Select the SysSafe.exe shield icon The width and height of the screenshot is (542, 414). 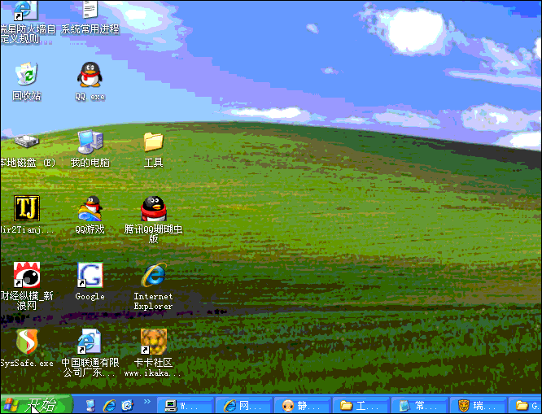point(27,341)
